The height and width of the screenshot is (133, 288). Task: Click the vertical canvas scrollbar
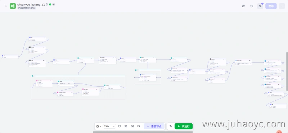(x=287, y=71)
